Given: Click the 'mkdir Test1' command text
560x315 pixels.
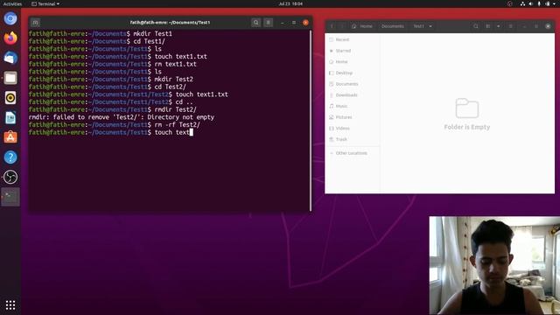Looking at the screenshot, I should point(152,33).
